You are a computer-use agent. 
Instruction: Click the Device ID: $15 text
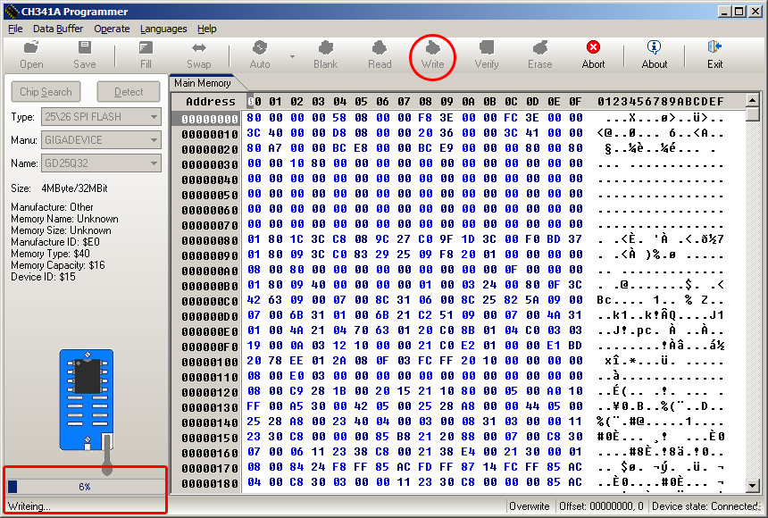(x=43, y=277)
